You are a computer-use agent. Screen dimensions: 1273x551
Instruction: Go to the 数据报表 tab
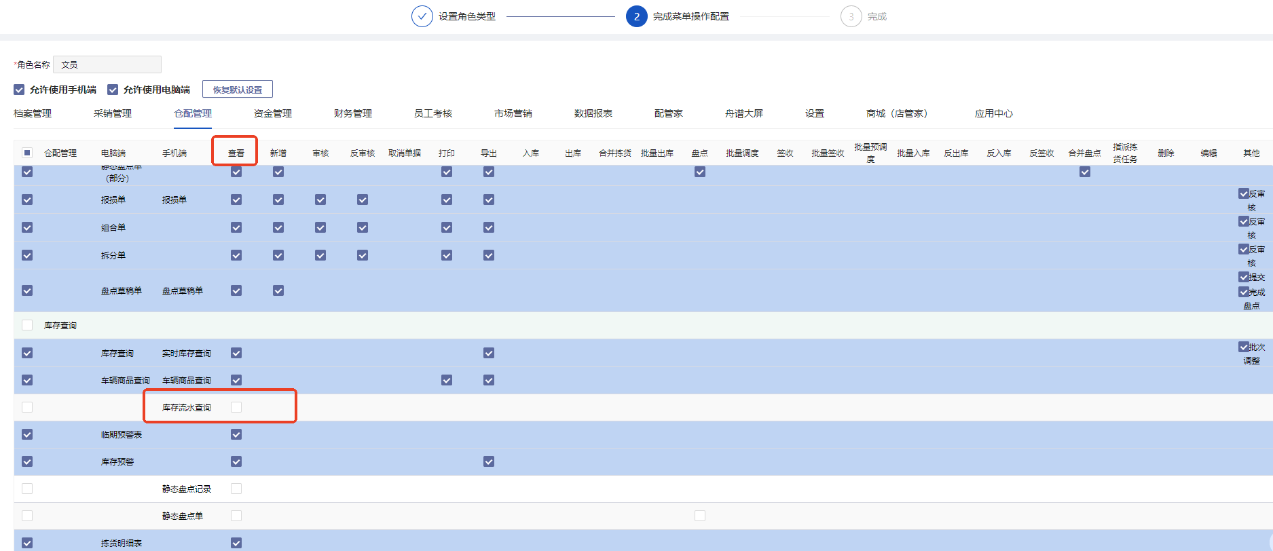pos(593,113)
